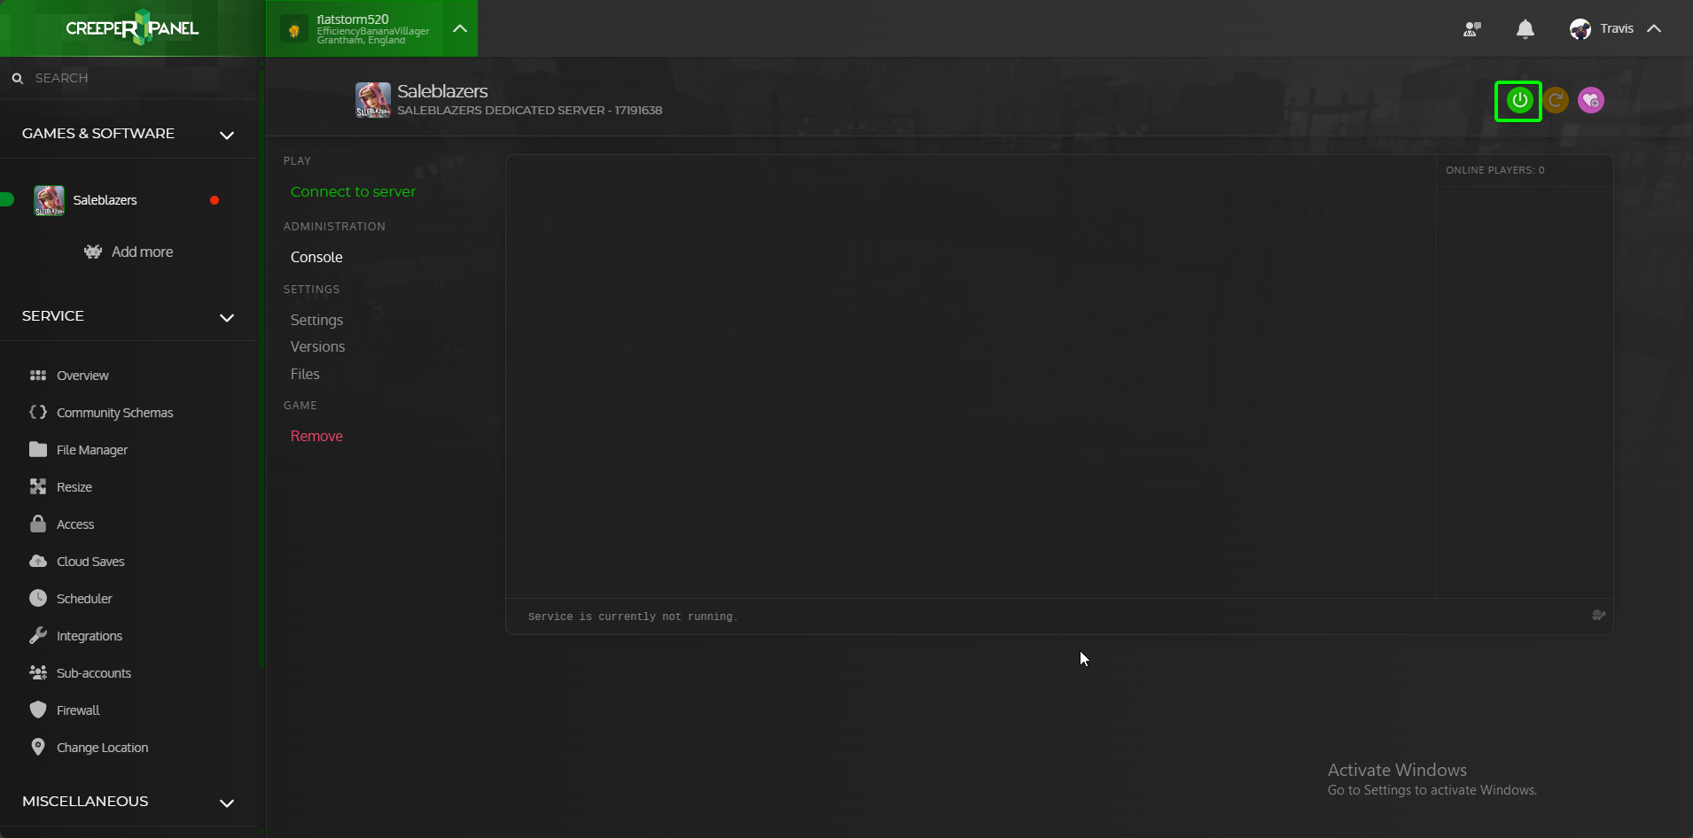Screen dimensions: 1693x838
Task: Open game Settings under the SETTINGS heading
Action: pyautogui.click(x=316, y=320)
